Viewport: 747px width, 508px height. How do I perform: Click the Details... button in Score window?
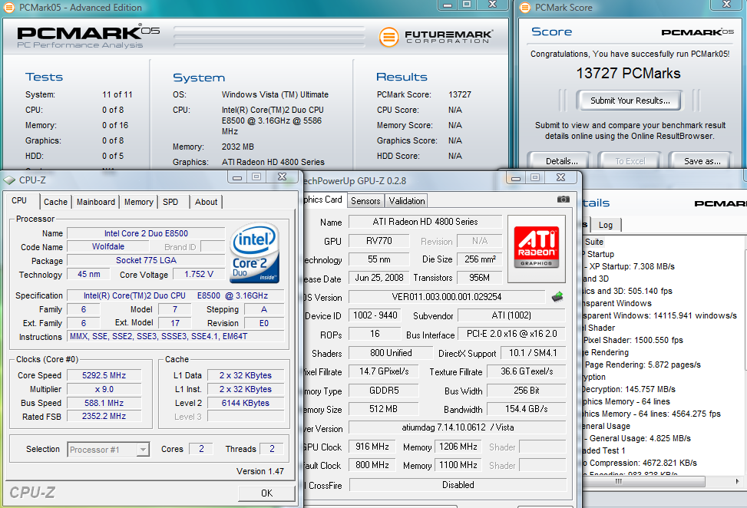(561, 161)
